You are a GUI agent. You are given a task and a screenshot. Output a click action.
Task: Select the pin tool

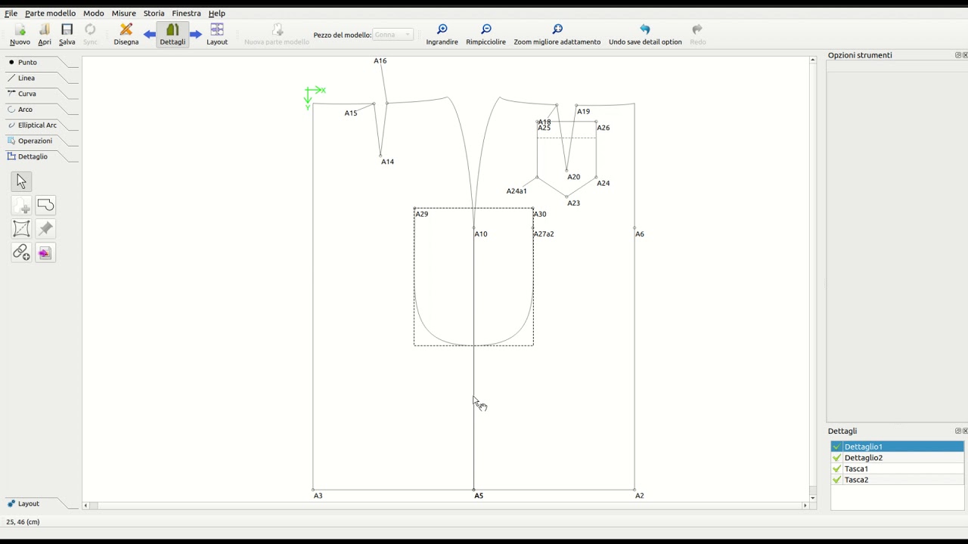tap(45, 229)
